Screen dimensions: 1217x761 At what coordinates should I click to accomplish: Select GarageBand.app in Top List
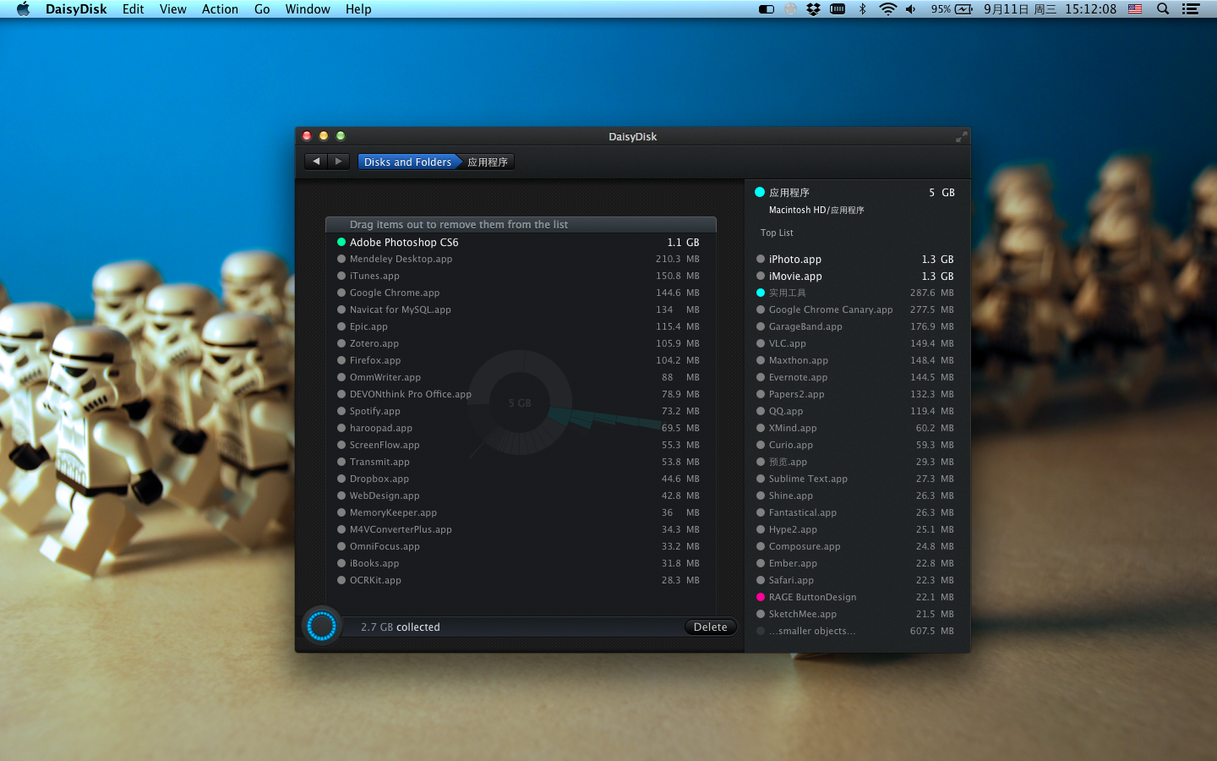pos(854,326)
